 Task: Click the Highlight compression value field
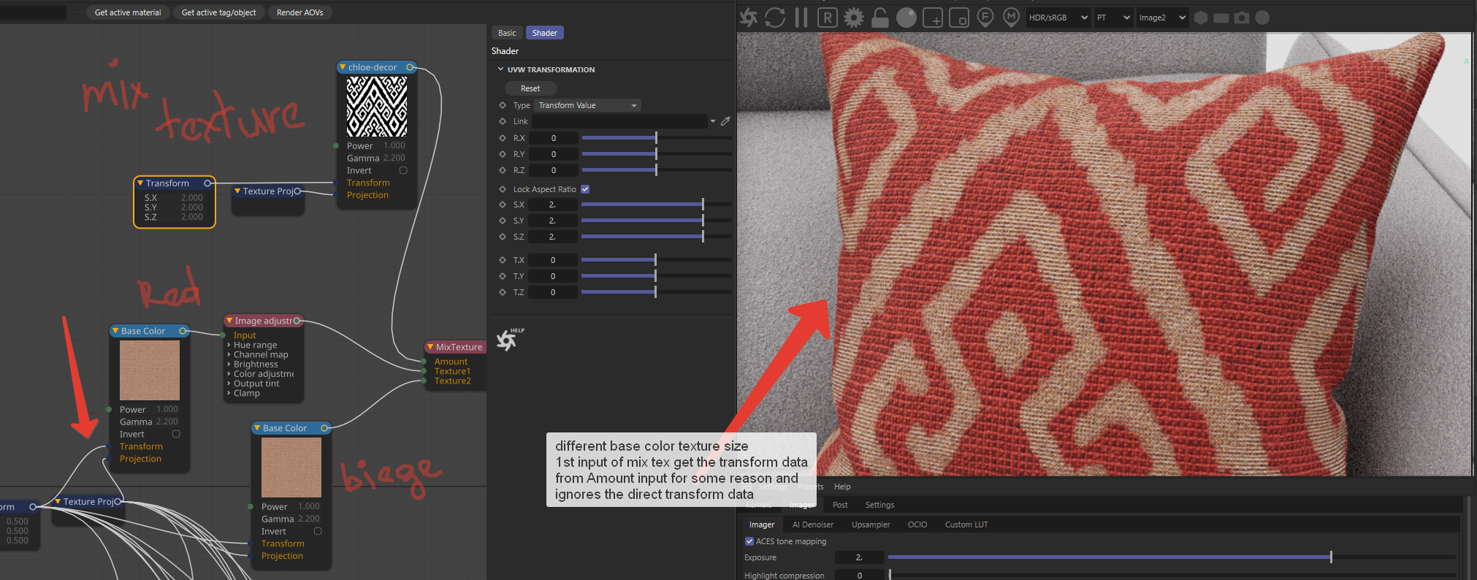pos(859,576)
